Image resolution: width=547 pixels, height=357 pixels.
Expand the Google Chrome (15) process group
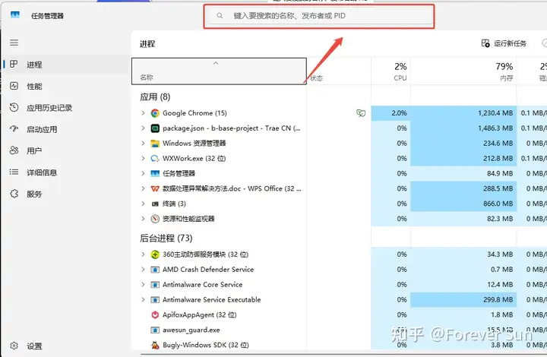tap(143, 113)
